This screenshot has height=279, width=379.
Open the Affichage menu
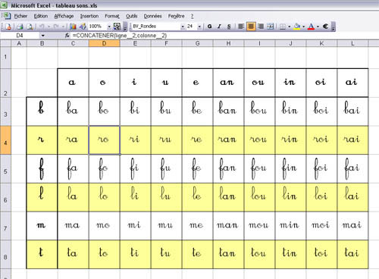click(64, 16)
